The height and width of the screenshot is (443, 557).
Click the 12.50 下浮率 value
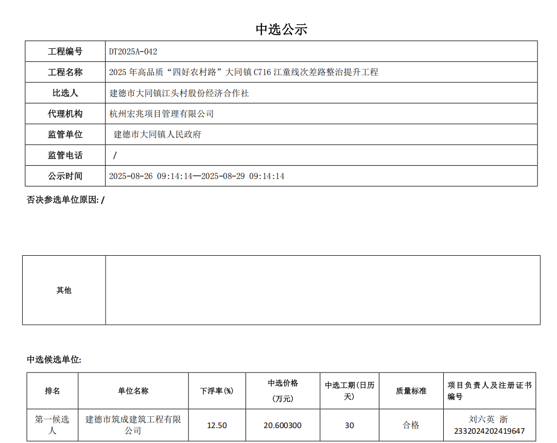(x=217, y=426)
